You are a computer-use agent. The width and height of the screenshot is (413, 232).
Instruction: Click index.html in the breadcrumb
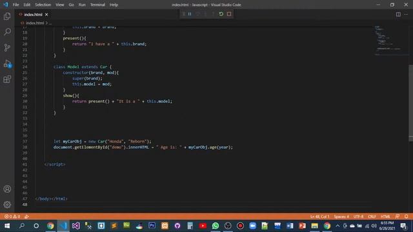click(35, 23)
